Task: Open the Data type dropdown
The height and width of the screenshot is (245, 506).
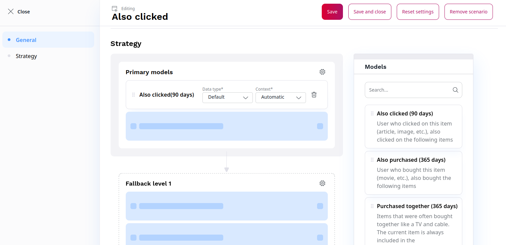Action: tap(227, 97)
